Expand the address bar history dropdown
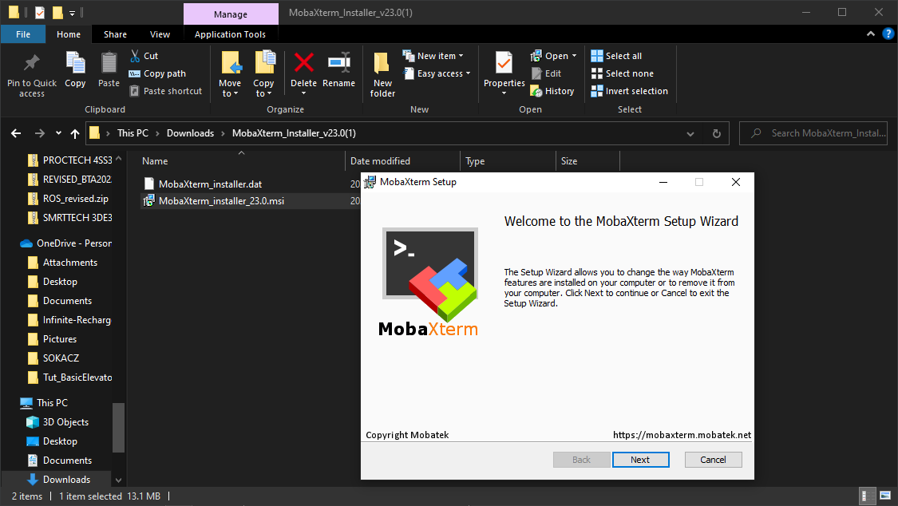This screenshot has height=506, width=898. (690, 133)
